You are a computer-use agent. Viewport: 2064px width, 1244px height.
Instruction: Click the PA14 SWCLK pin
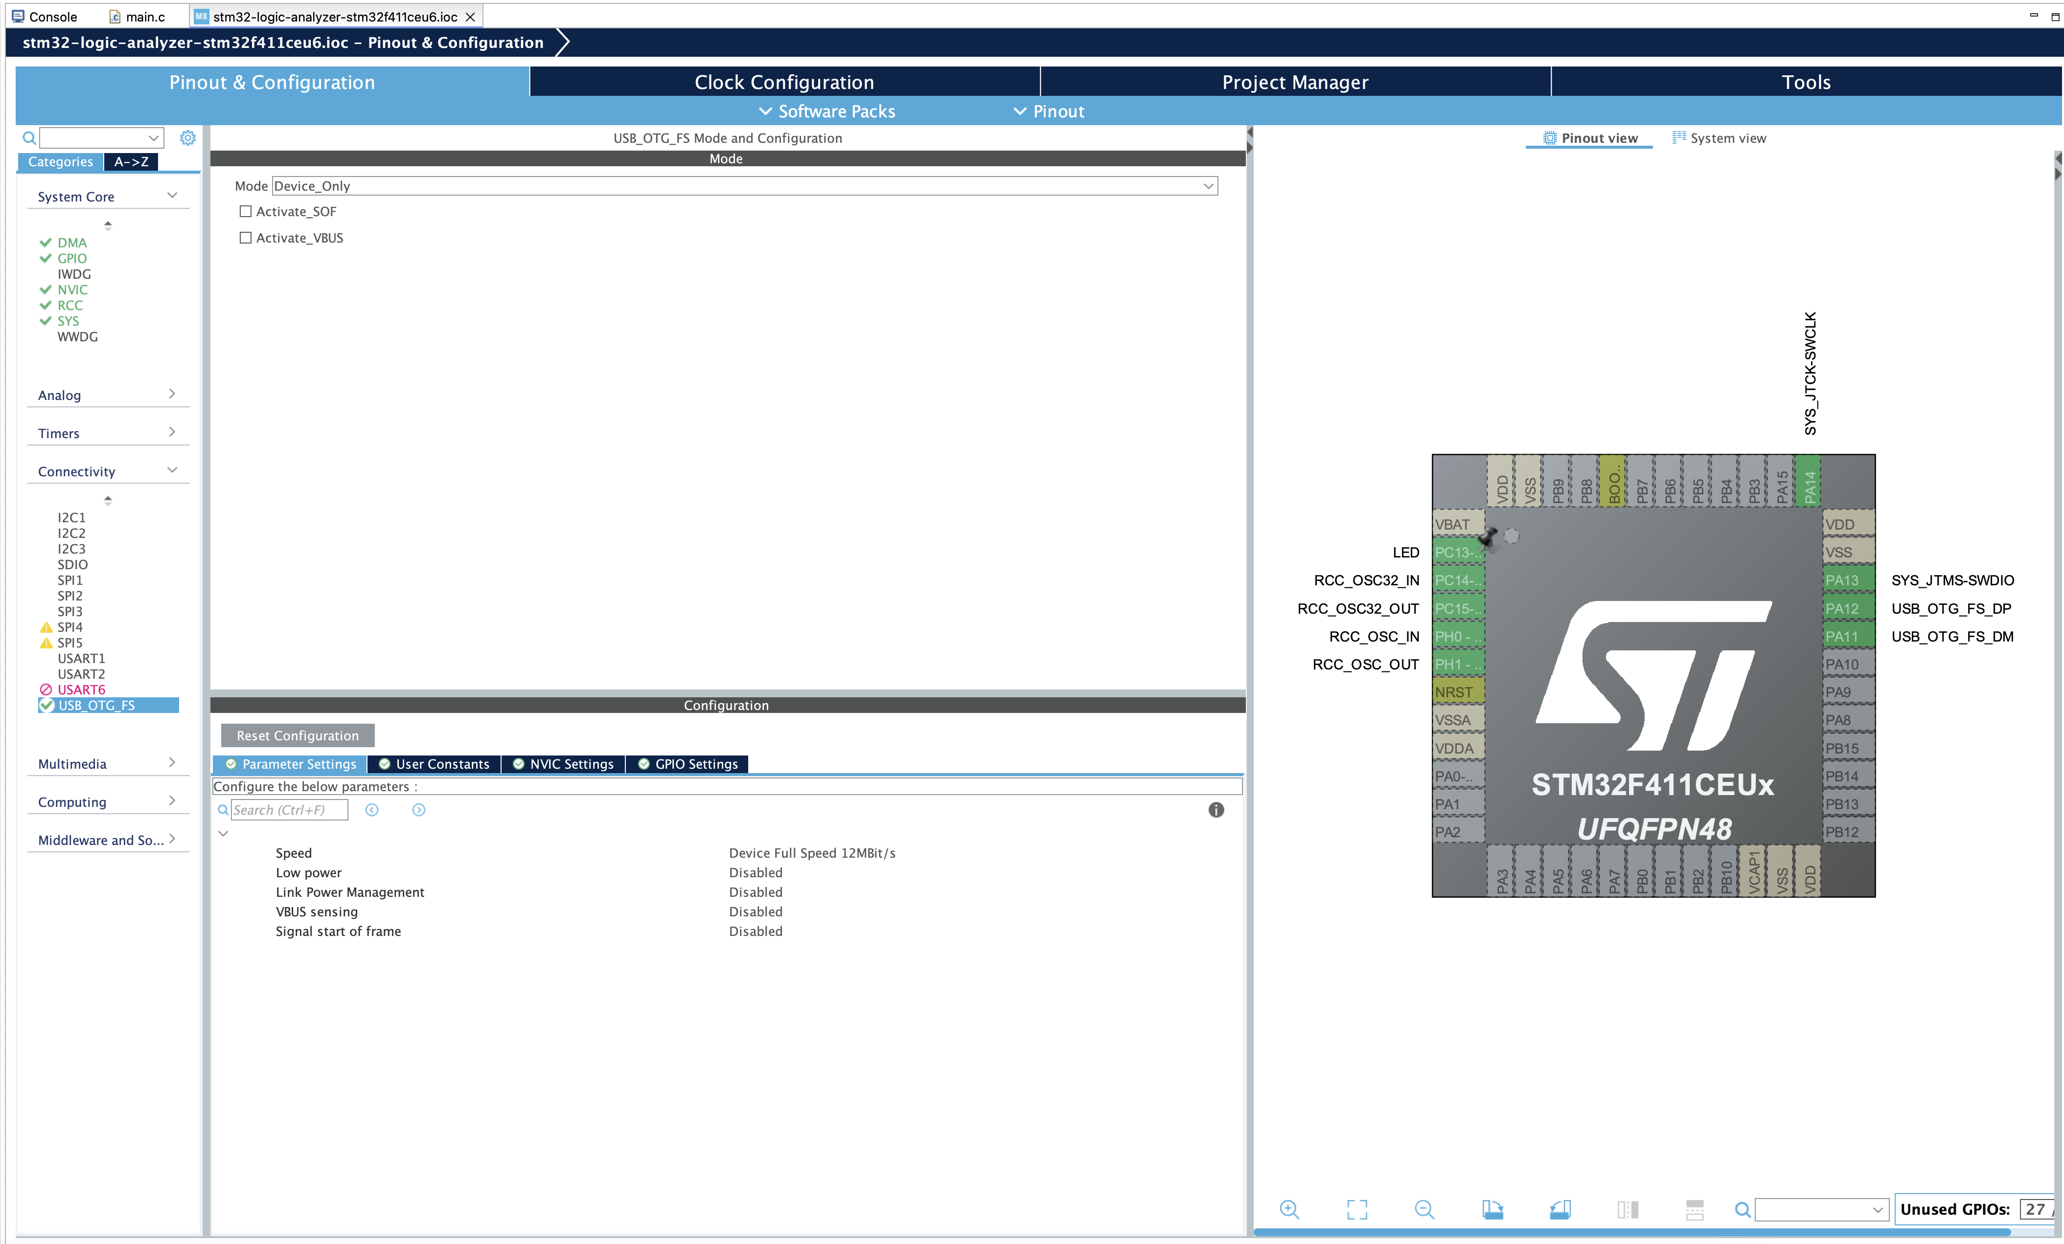(1809, 481)
